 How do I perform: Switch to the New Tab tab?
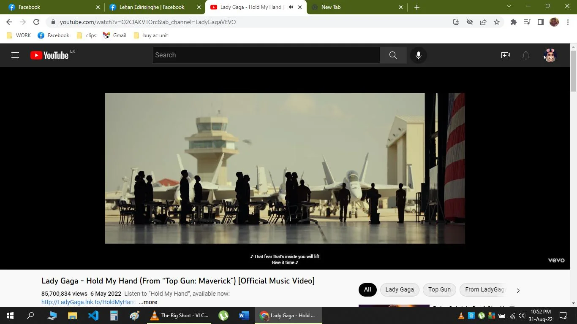tap(357, 7)
